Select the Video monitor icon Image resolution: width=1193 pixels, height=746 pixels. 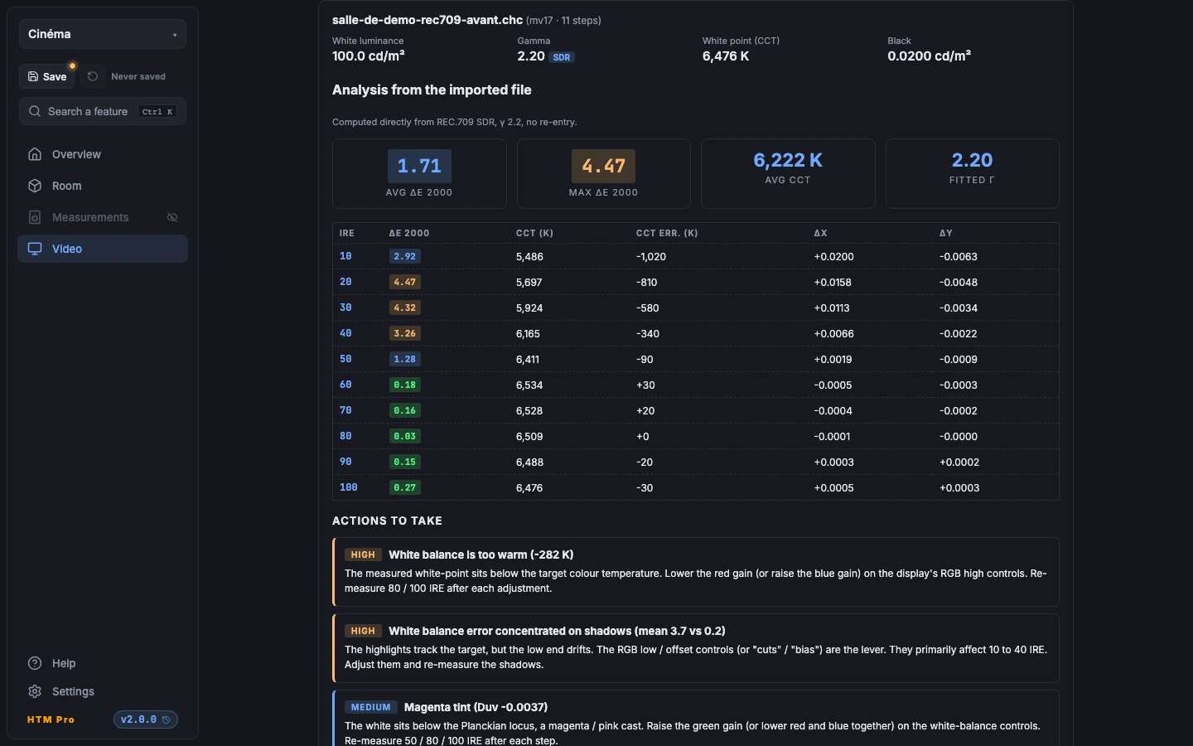pos(35,249)
